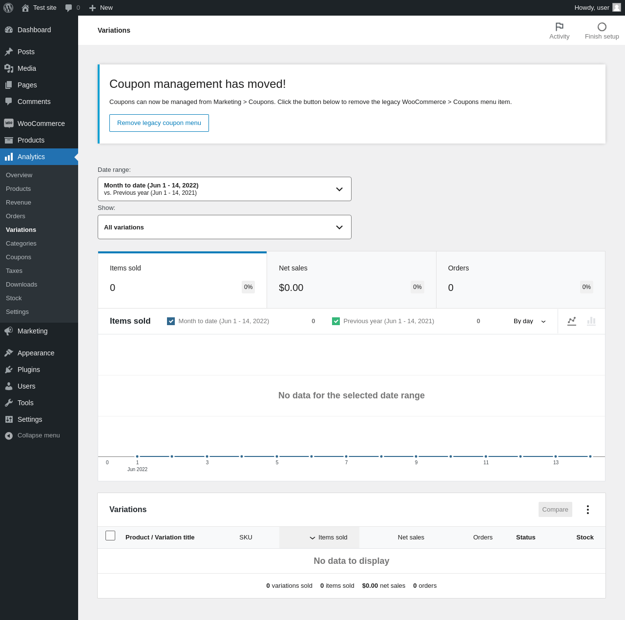
Task: Expand the All variations show filter
Action: click(x=225, y=227)
